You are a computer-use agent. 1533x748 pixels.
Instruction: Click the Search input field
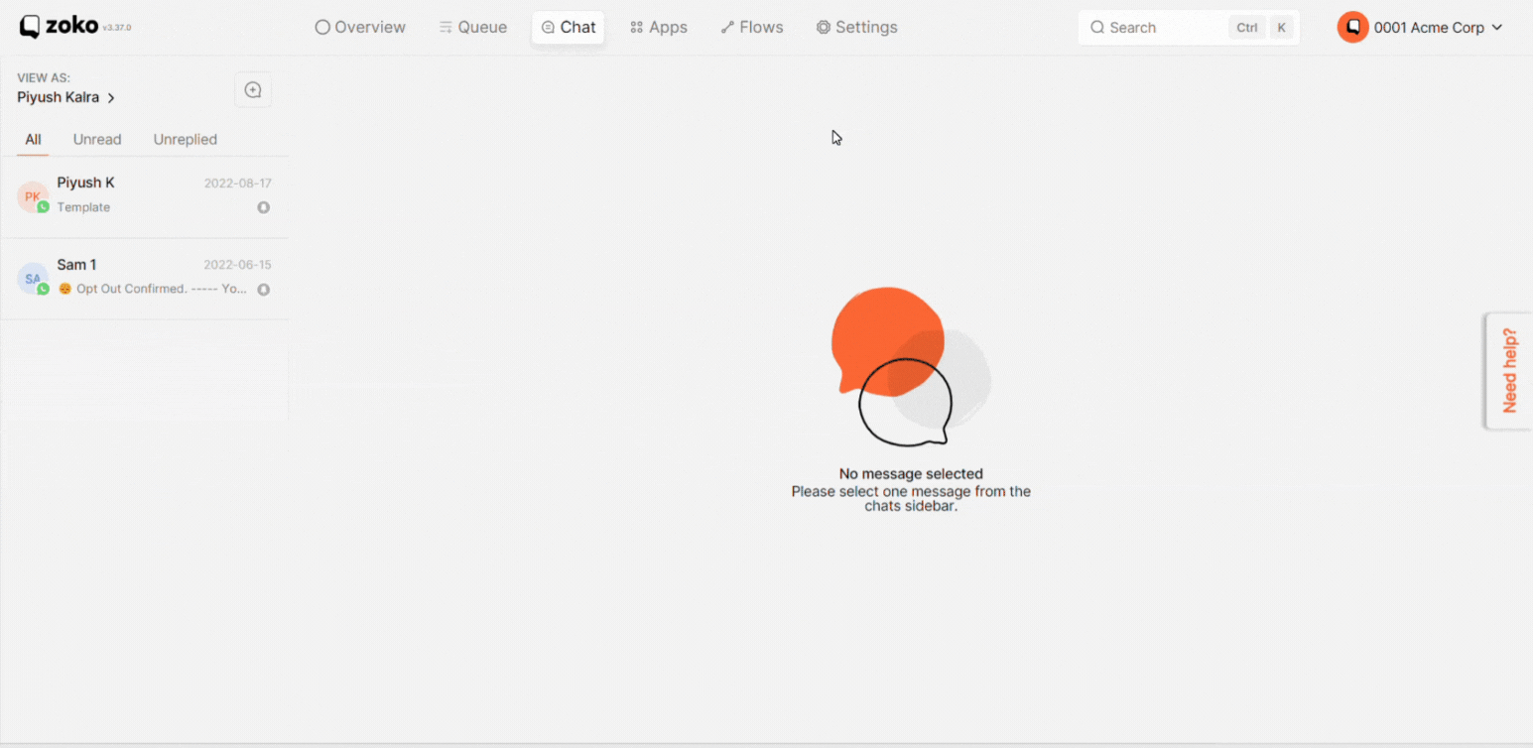[x=1189, y=28]
